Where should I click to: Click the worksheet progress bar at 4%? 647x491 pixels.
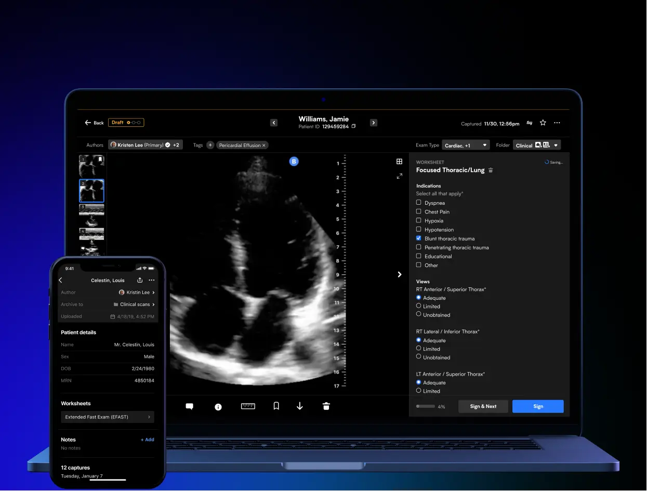point(426,406)
